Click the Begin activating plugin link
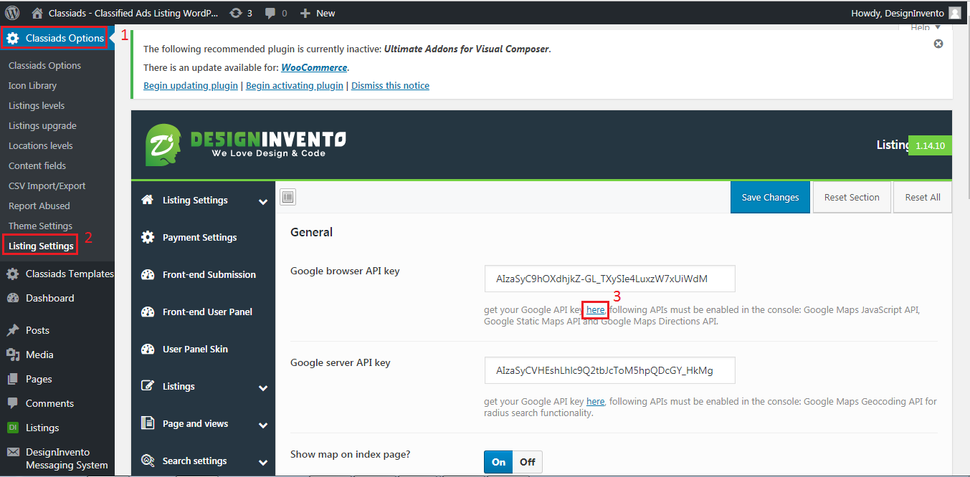 pos(295,85)
